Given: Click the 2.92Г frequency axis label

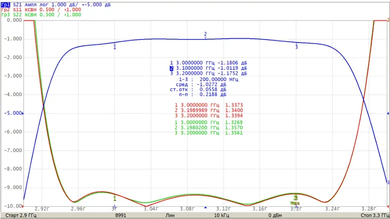Looking at the screenshot, I should point(42,209).
